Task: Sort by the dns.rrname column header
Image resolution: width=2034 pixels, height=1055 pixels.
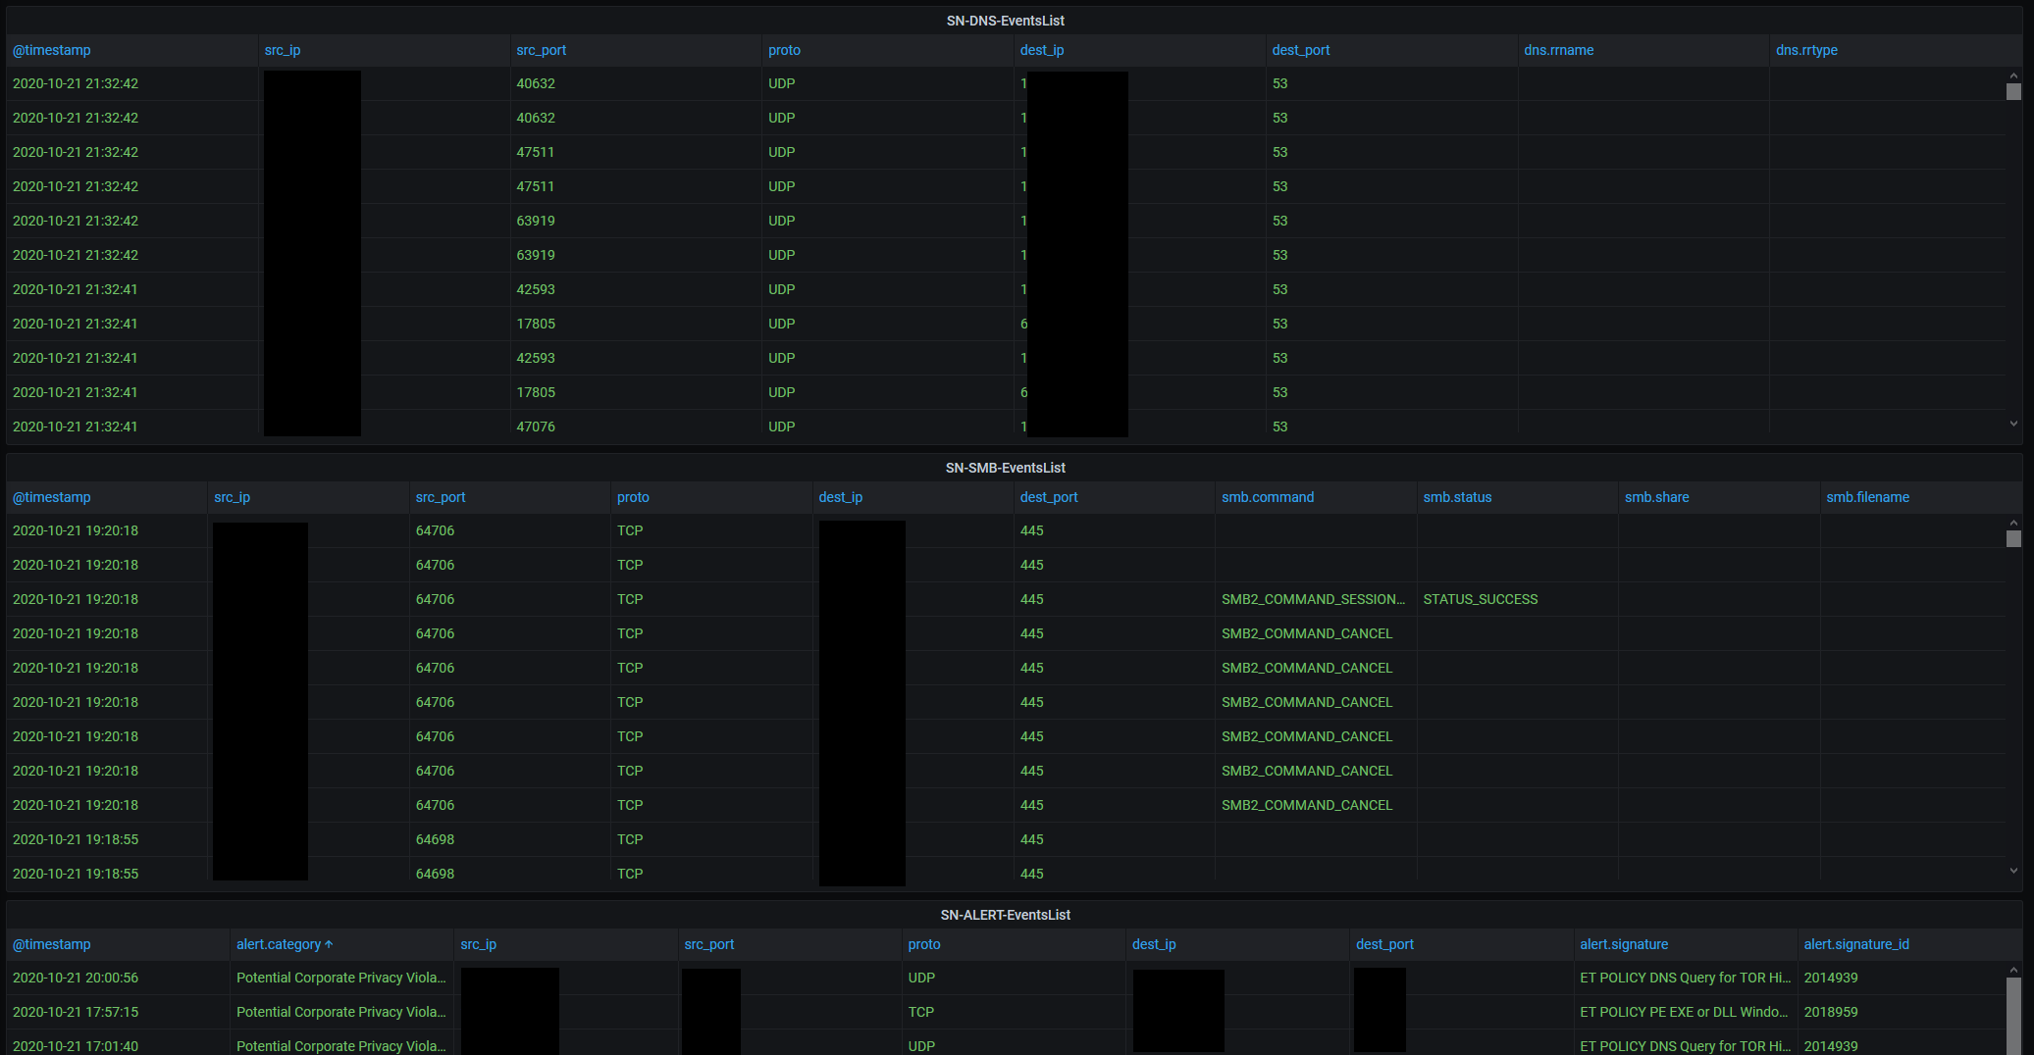Action: click(x=1559, y=50)
